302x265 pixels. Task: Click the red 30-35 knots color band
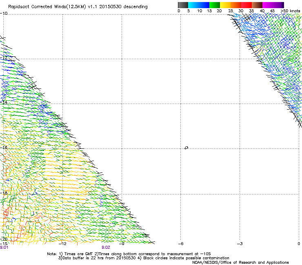click(246, 5)
